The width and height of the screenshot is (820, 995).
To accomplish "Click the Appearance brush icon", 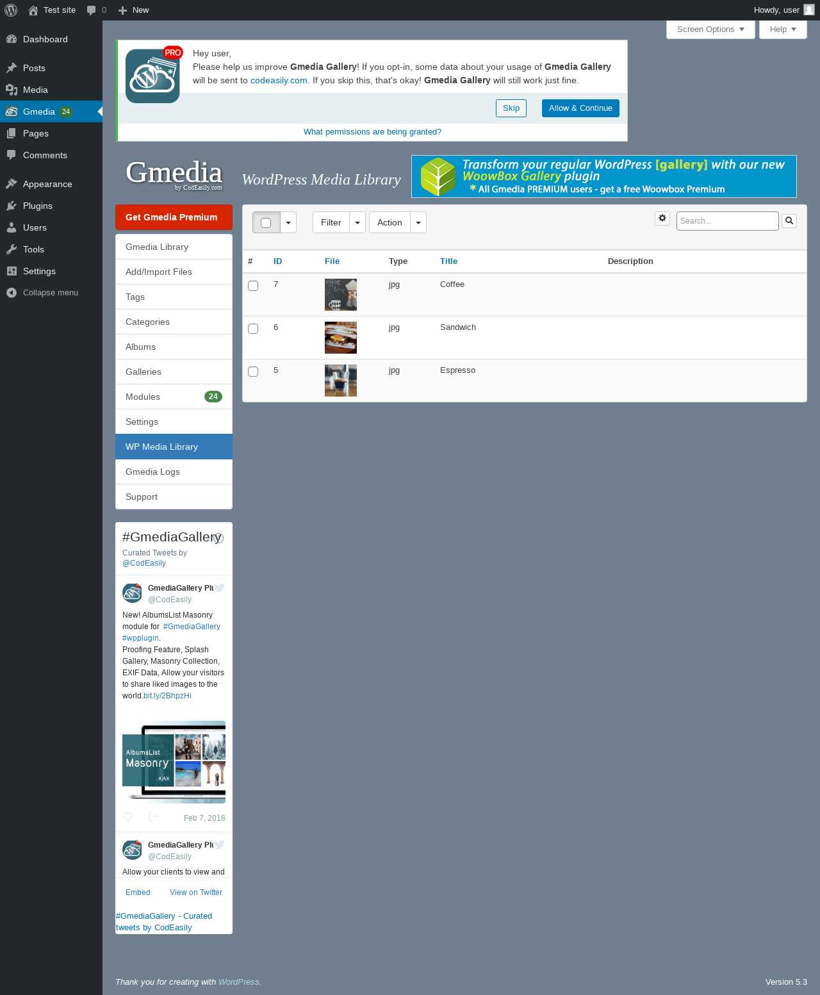I will (x=12, y=184).
